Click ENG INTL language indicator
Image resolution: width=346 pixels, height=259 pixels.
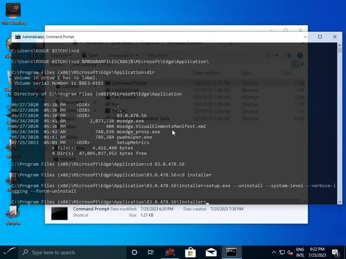[x=300, y=252]
